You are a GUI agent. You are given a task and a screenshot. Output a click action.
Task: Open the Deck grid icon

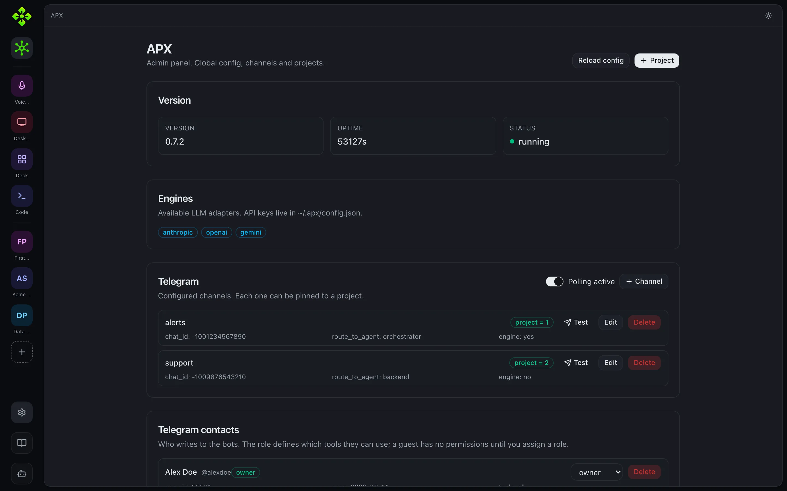coord(22,160)
